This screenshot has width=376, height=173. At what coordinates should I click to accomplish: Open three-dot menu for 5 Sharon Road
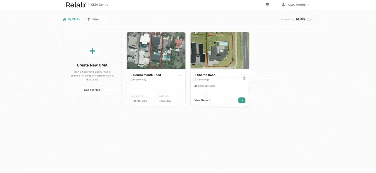pos(244,75)
